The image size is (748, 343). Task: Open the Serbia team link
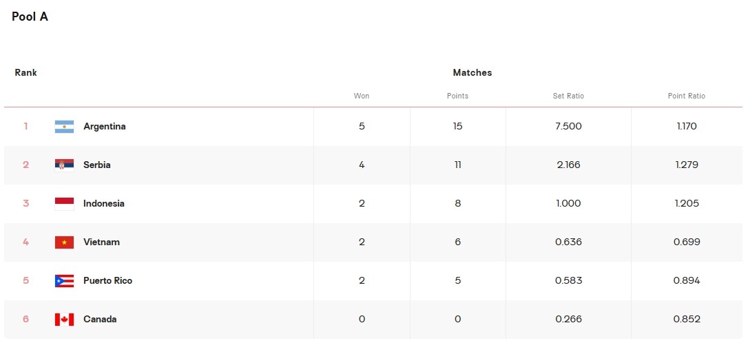click(x=97, y=165)
